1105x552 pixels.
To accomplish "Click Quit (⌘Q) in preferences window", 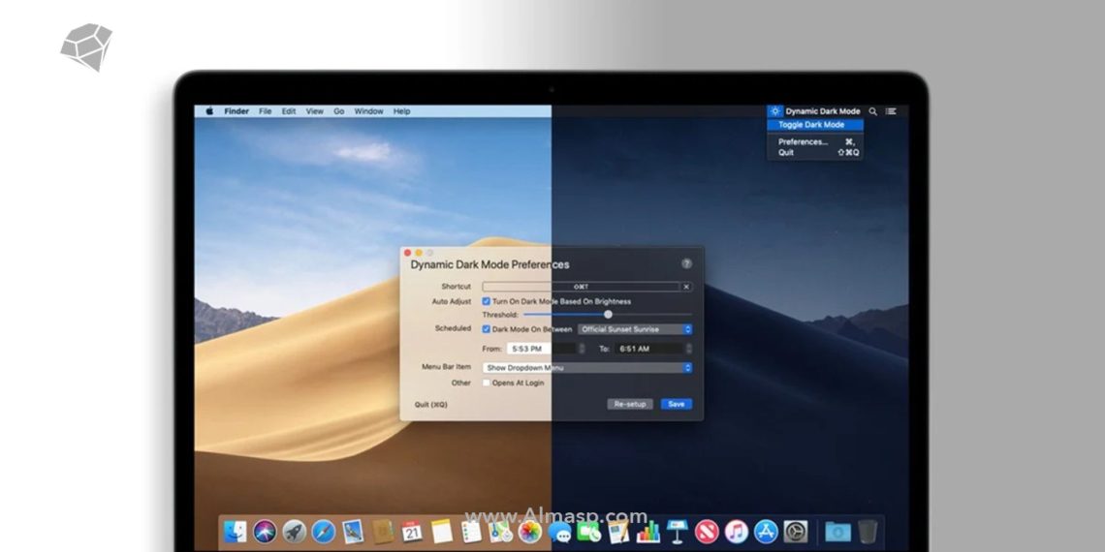I will pos(430,405).
